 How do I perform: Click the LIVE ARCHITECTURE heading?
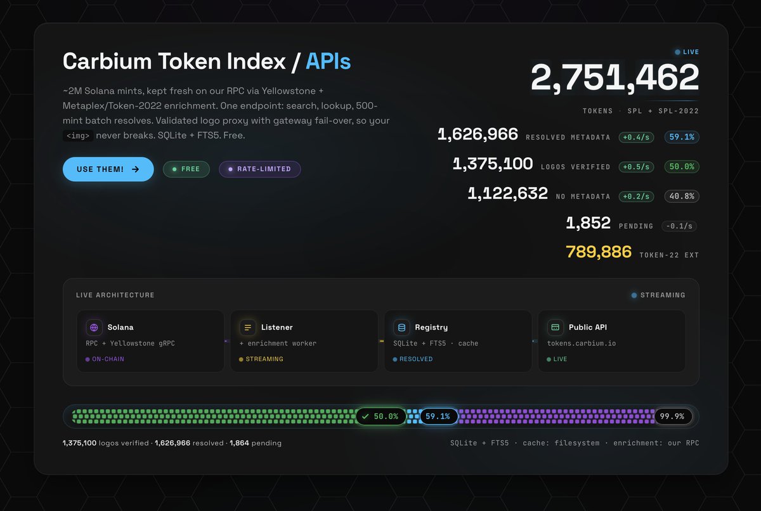115,295
